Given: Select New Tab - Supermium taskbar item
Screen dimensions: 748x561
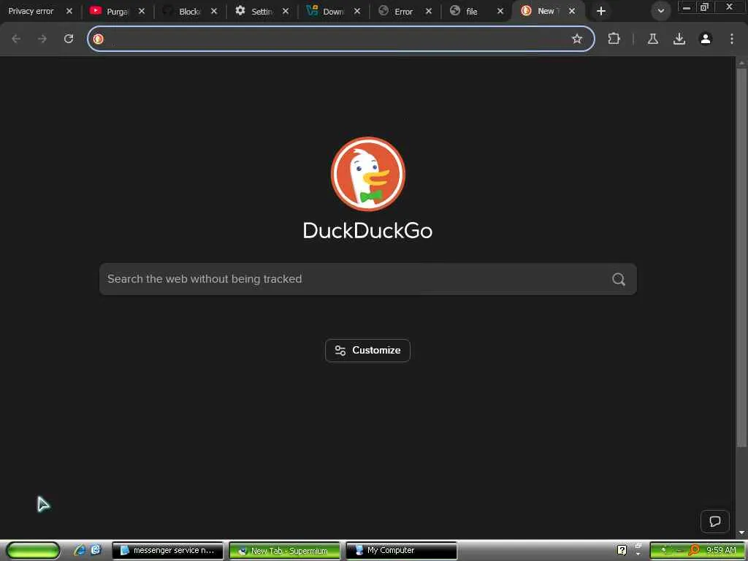Looking at the screenshot, I should tap(284, 551).
